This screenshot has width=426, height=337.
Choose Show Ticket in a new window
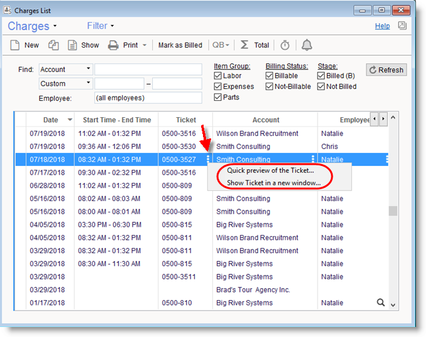tap(273, 183)
